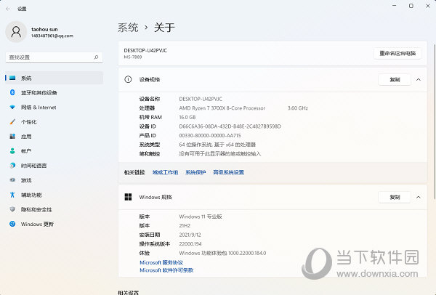Open Windows 更新 settings category
Image resolution: width=436 pixels, height=295 pixels.
54,224
